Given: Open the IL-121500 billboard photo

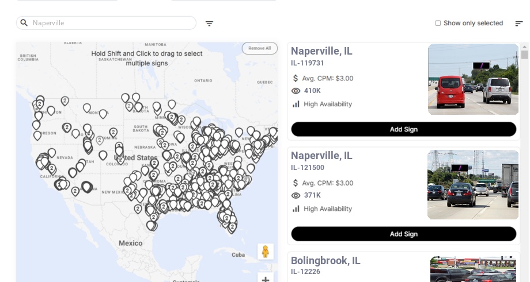Looking at the screenshot, I should click(x=473, y=184).
